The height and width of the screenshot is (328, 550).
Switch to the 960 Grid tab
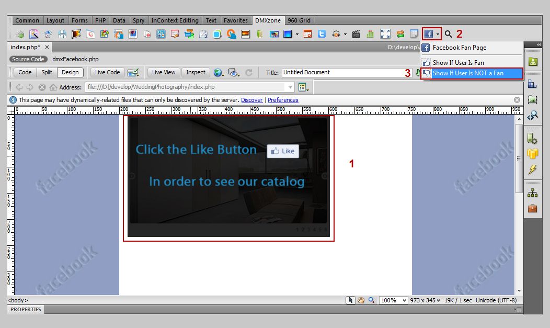pyautogui.click(x=299, y=20)
